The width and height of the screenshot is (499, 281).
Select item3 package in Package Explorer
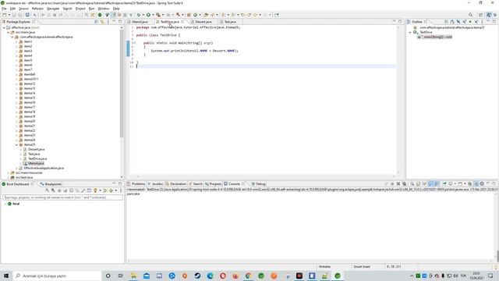[x=28, y=51]
